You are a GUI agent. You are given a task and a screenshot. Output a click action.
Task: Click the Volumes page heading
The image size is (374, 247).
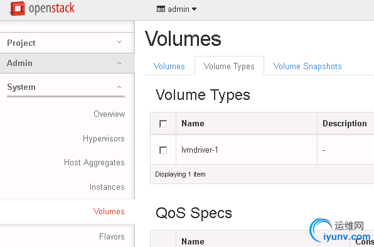coord(183,39)
